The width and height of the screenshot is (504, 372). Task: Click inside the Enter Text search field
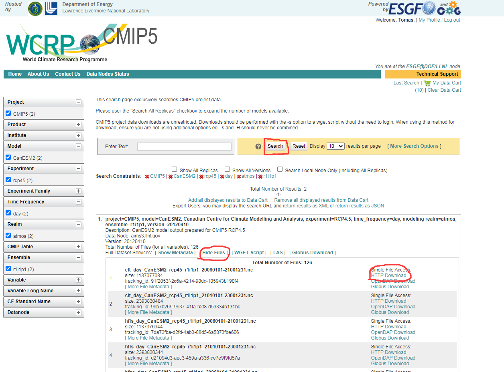(x=184, y=146)
